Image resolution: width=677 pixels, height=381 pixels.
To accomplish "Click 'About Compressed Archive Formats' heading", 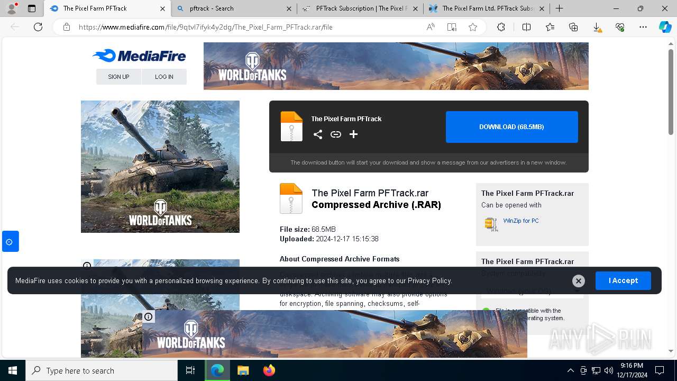I will [x=340, y=259].
